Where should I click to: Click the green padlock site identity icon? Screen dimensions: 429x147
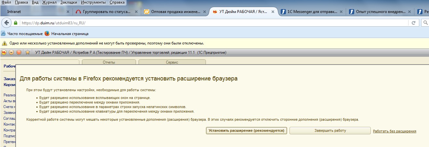[16, 23]
